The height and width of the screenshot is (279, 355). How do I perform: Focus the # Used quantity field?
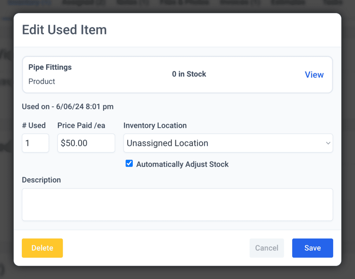(35, 143)
